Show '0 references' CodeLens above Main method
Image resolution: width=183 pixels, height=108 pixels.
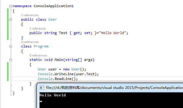tap(38, 55)
